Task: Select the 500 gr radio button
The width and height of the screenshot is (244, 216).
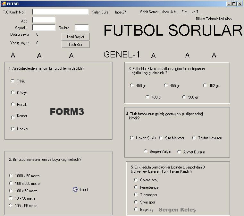Action: [184, 97]
